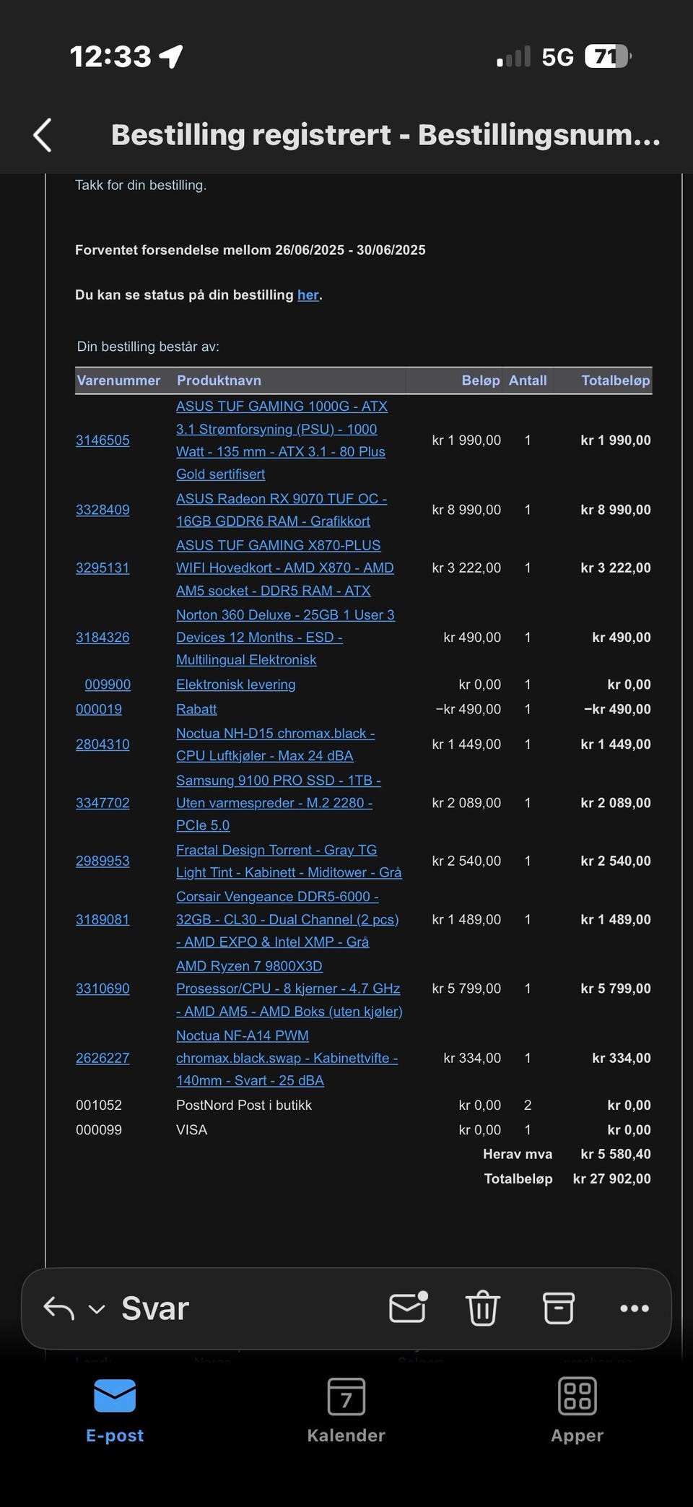Mark email as unread envelope icon
This screenshot has height=1507, width=693.
408,1308
